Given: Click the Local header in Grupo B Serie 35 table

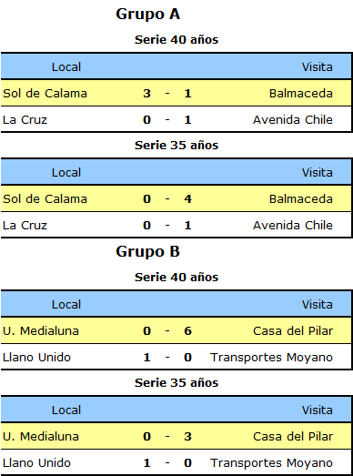Looking at the screenshot, I should [x=66, y=410].
